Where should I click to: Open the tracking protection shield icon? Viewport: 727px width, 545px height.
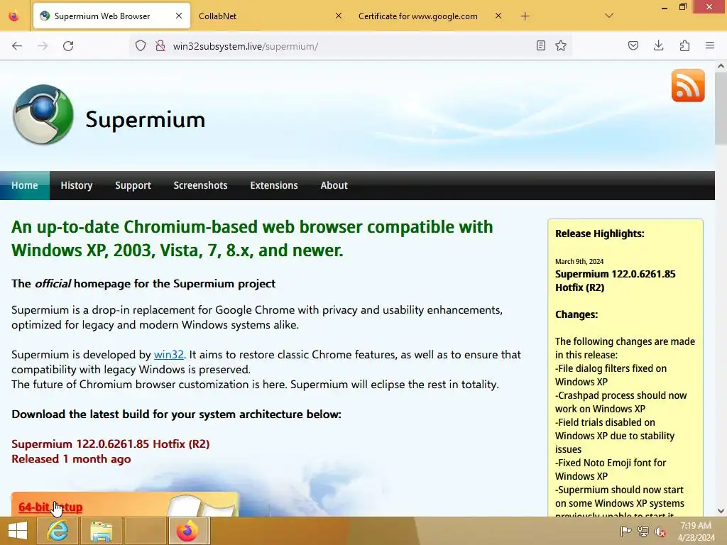pos(141,46)
